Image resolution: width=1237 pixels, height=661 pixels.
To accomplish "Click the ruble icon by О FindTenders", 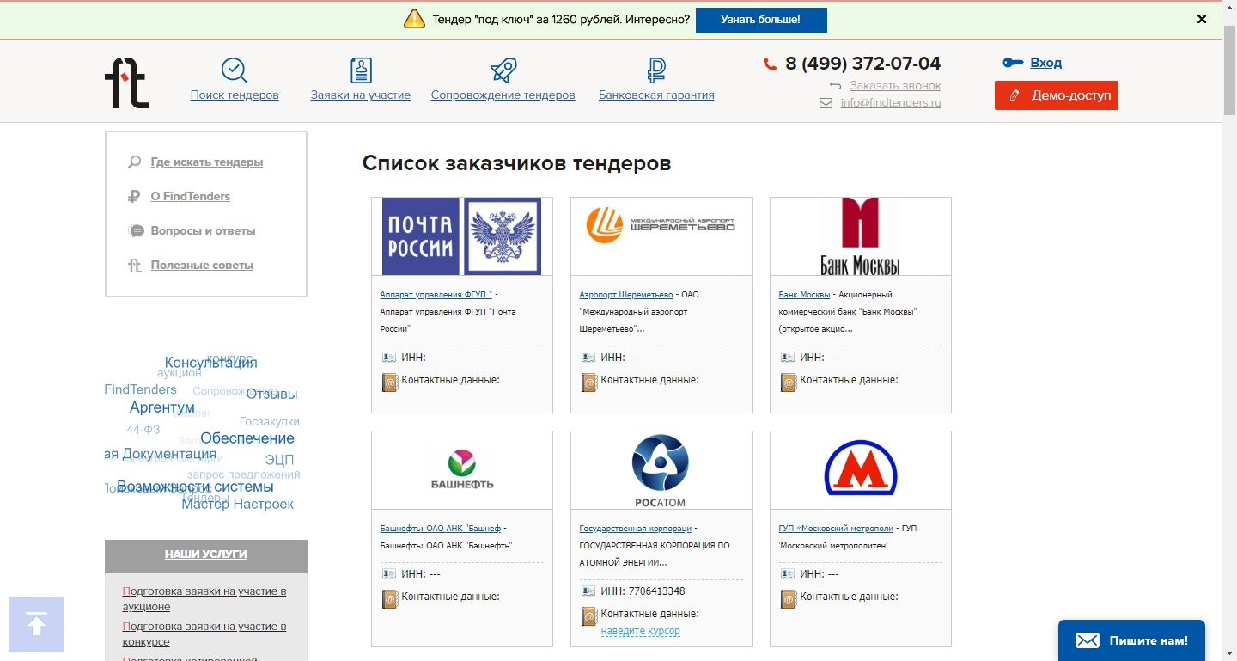I will (x=135, y=197).
